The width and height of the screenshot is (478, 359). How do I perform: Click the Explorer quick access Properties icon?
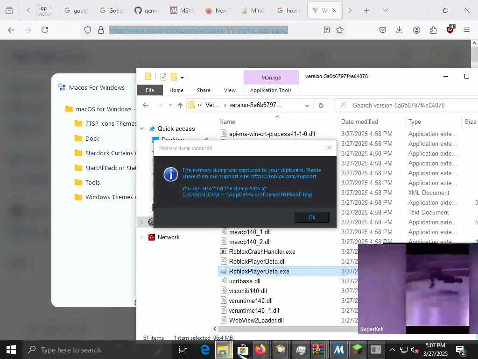pyautogui.click(x=163, y=77)
